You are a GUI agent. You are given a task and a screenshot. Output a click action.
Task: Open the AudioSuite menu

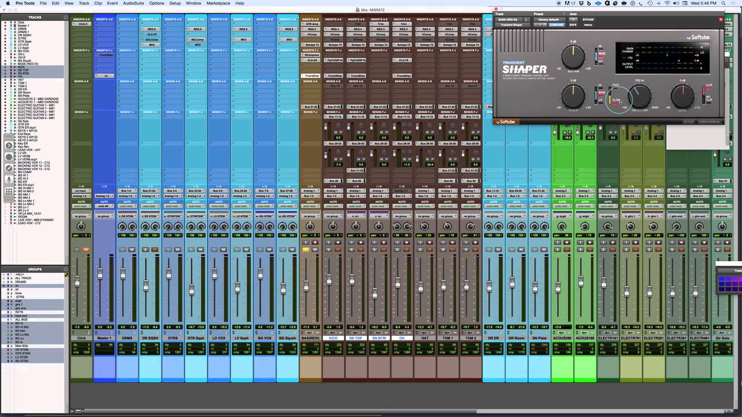tap(133, 3)
